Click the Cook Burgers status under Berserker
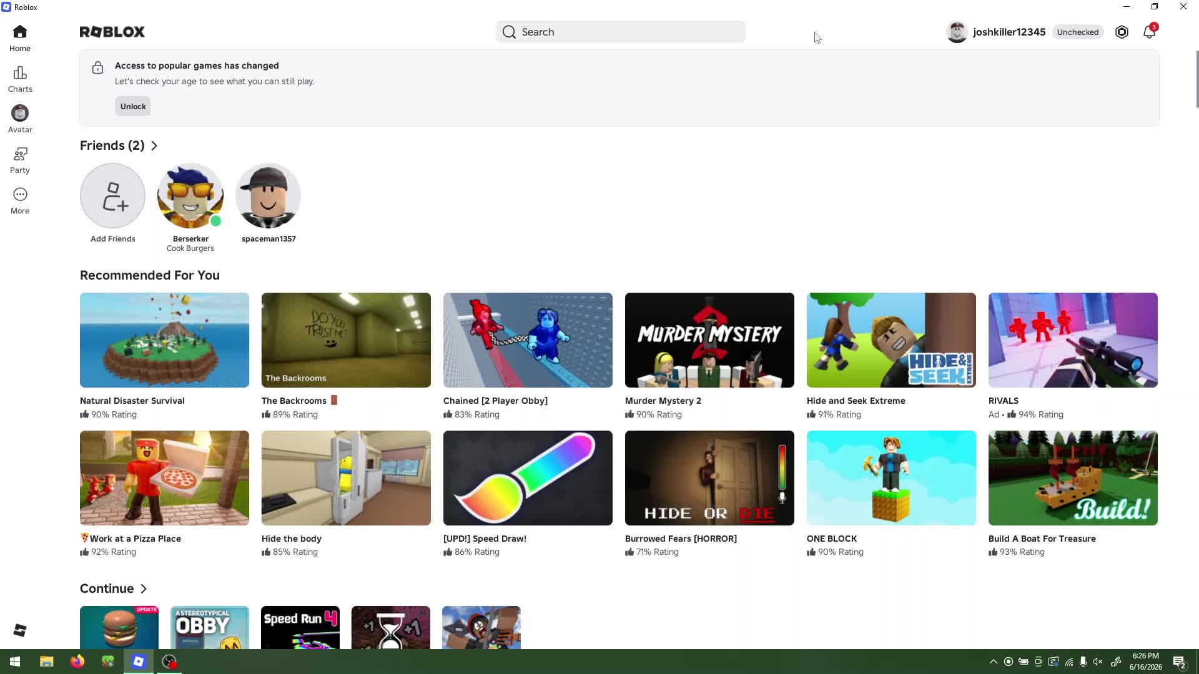This screenshot has width=1199, height=674. coord(190,248)
